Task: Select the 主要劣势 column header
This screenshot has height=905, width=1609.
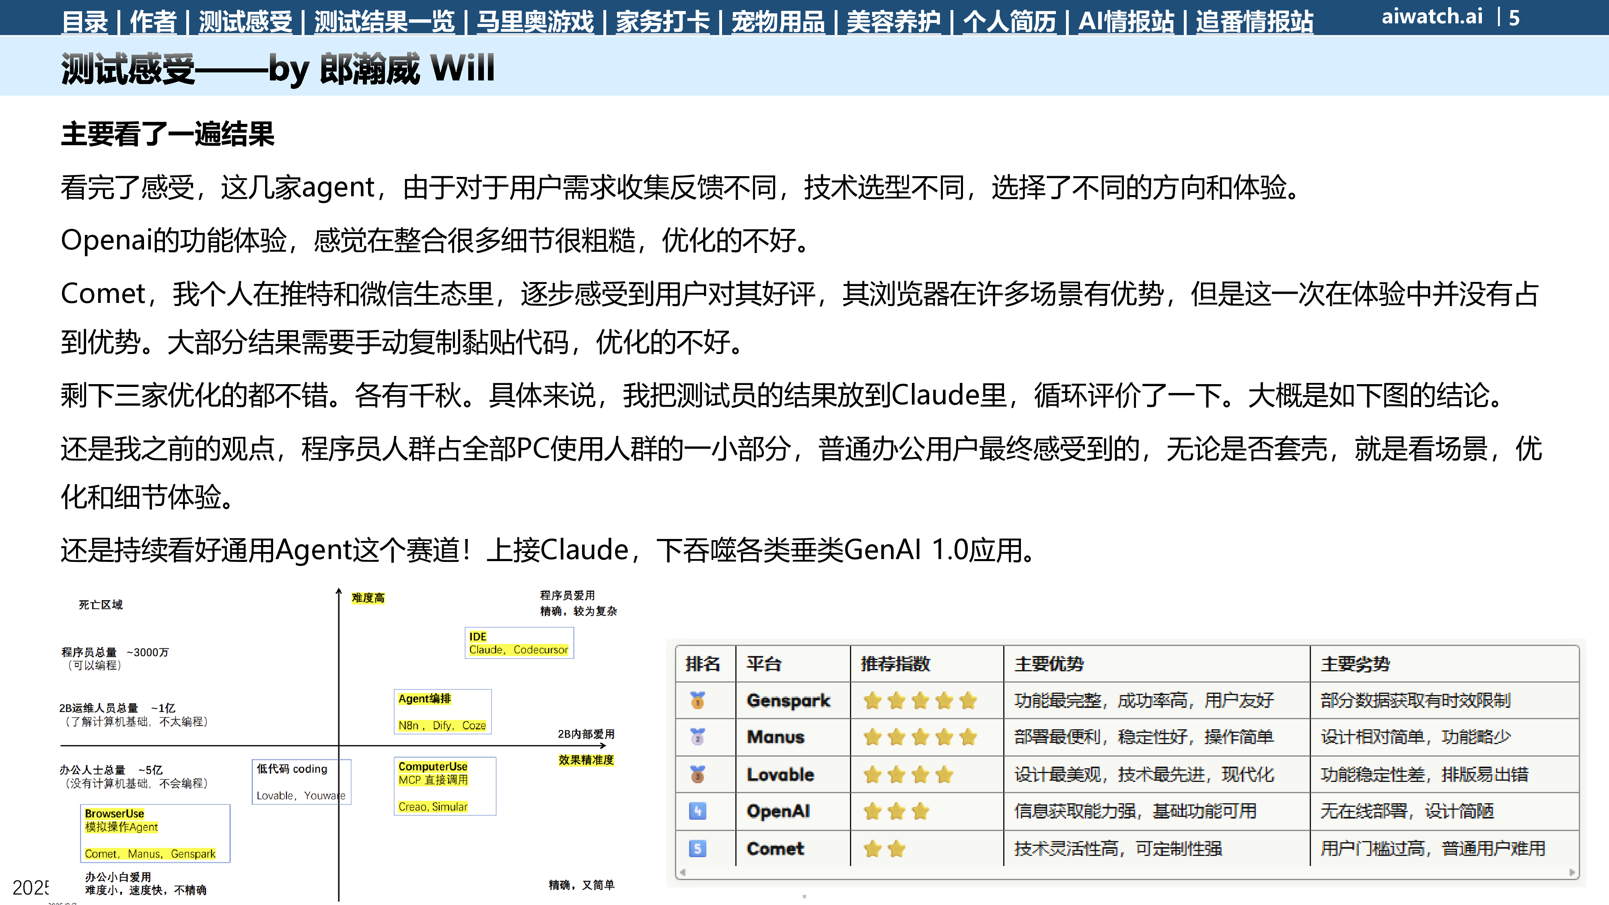Action: [1355, 663]
